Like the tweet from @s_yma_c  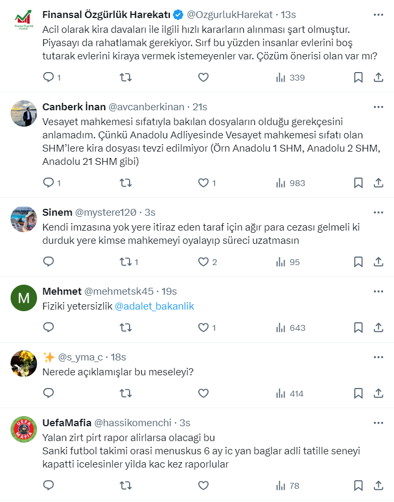coord(204,393)
